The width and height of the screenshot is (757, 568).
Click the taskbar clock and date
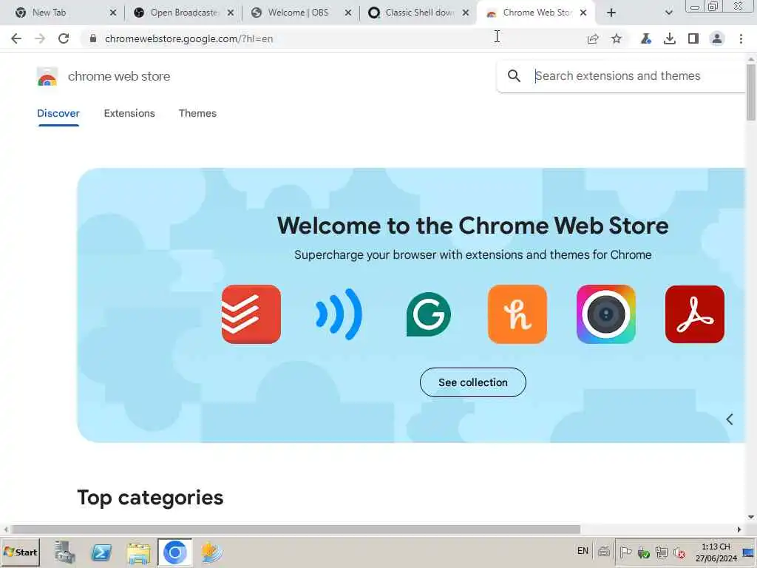tap(716, 552)
